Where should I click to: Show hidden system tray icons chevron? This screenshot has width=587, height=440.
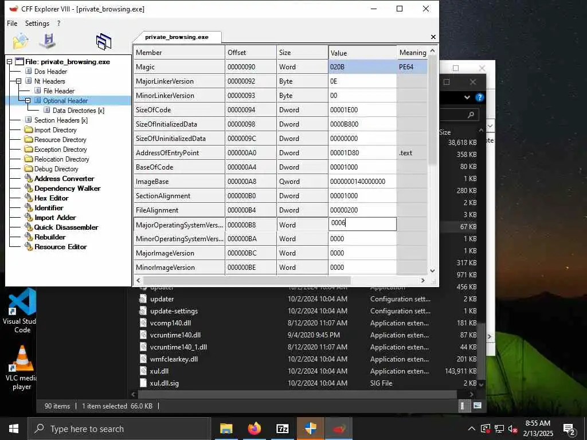472,429
